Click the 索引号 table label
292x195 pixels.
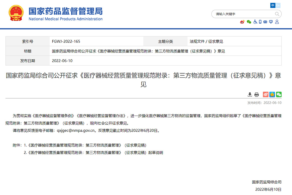point(28,41)
